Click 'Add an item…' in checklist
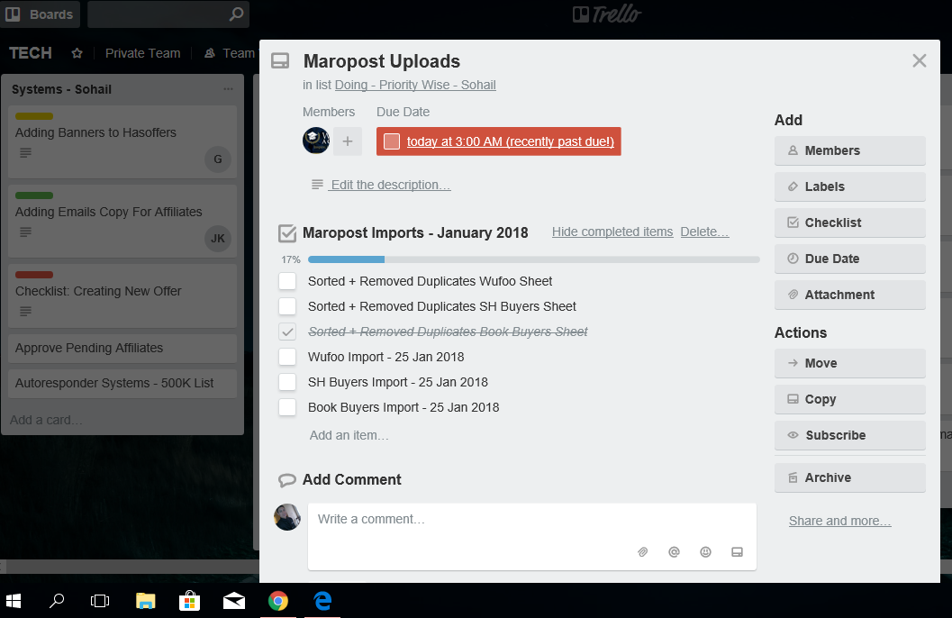 (x=349, y=435)
